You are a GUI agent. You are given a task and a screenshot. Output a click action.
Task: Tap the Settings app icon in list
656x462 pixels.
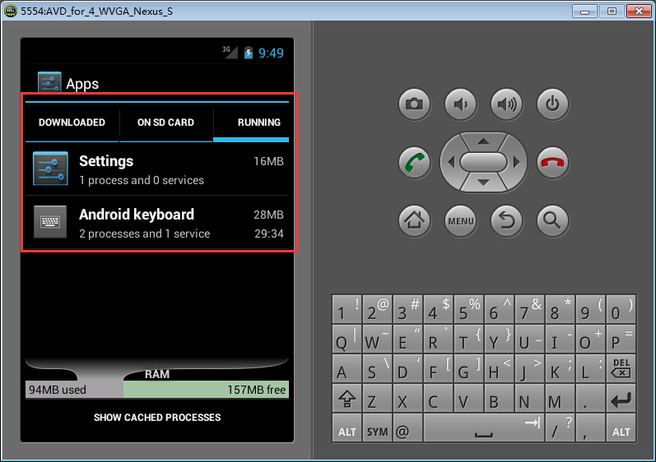pos(50,169)
